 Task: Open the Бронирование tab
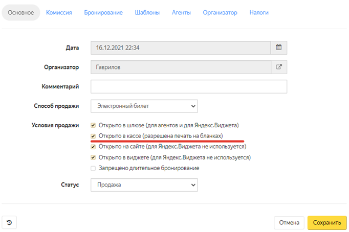(103, 12)
